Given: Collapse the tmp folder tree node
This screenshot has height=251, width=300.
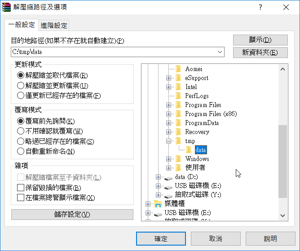Looking at the screenshot, I should pos(168,141).
